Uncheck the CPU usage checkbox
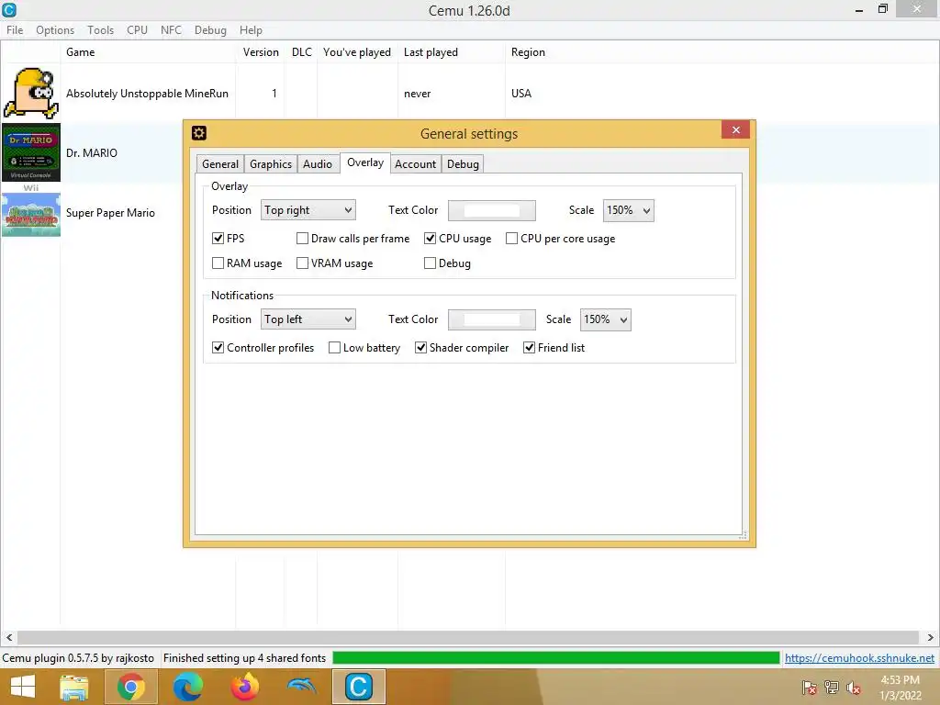This screenshot has height=705, width=940. 430,239
